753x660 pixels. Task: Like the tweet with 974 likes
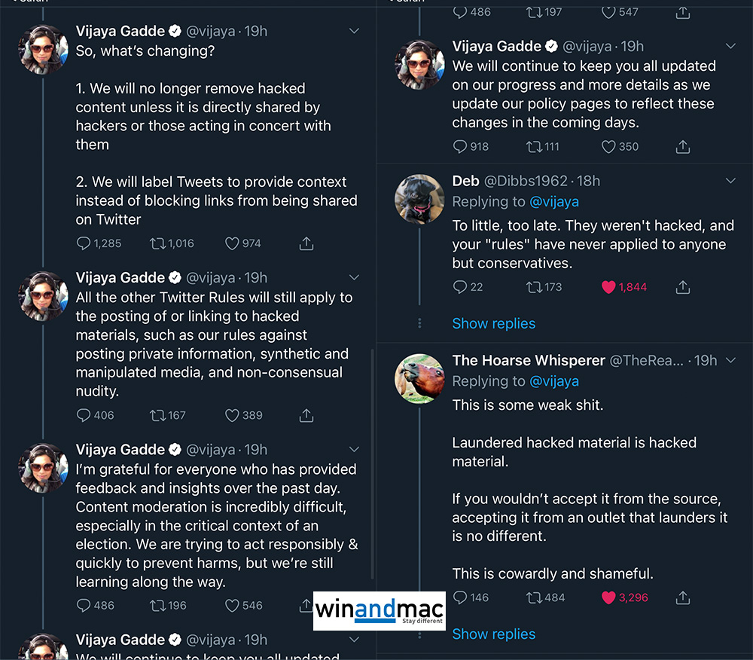click(233, 243)
